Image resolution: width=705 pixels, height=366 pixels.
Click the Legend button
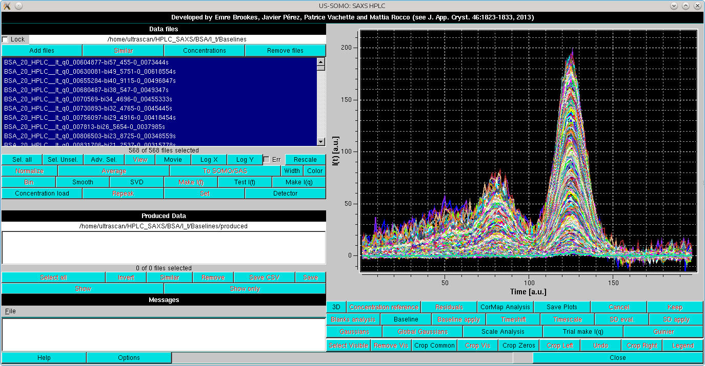pos(683,346)
